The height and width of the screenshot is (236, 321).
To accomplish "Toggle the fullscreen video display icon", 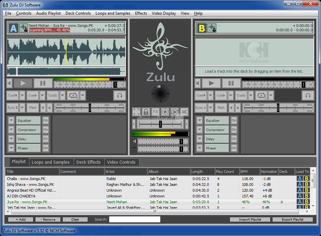I will tap(136, 112).
